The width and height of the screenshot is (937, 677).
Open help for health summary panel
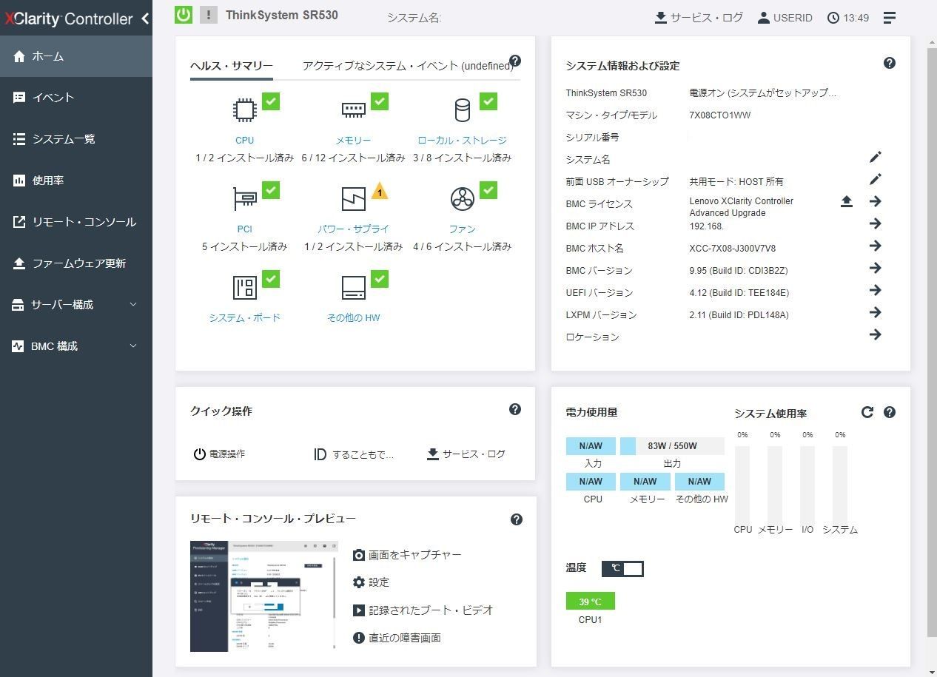coord(515,61)
